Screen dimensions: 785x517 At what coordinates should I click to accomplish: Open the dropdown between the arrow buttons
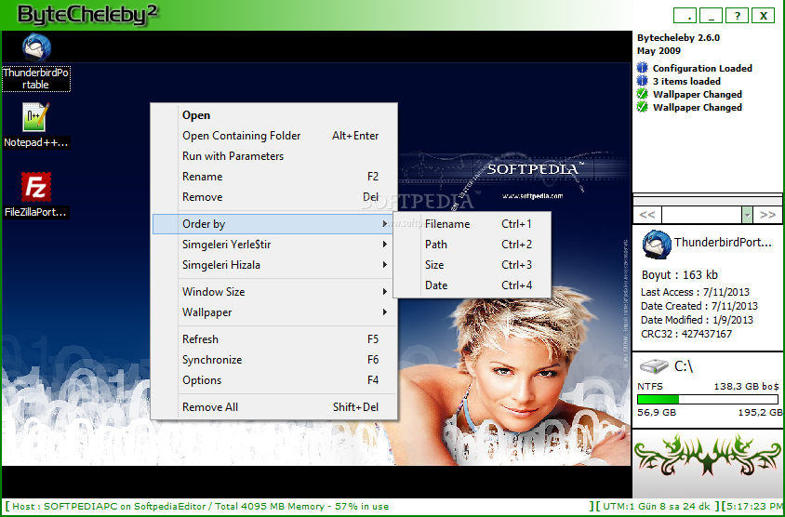point(747,215)
